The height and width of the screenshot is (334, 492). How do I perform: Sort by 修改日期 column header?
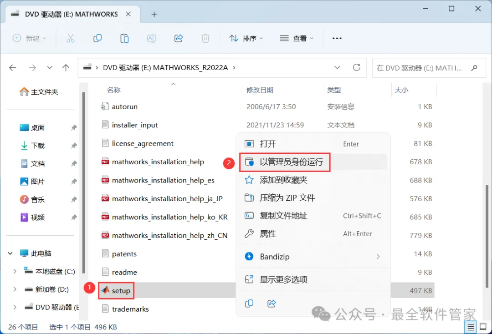[260, 90]
